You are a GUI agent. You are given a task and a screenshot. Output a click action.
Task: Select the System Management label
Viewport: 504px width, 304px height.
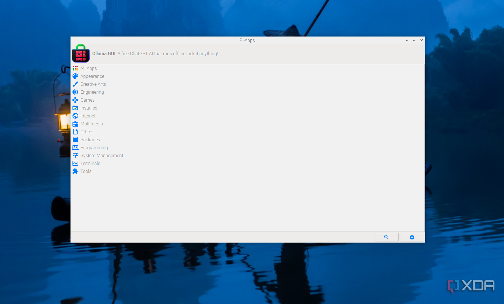click(102, 155)
